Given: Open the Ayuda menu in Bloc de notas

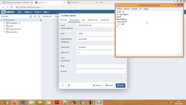Looking at the screenshot, I should [146, 9].
